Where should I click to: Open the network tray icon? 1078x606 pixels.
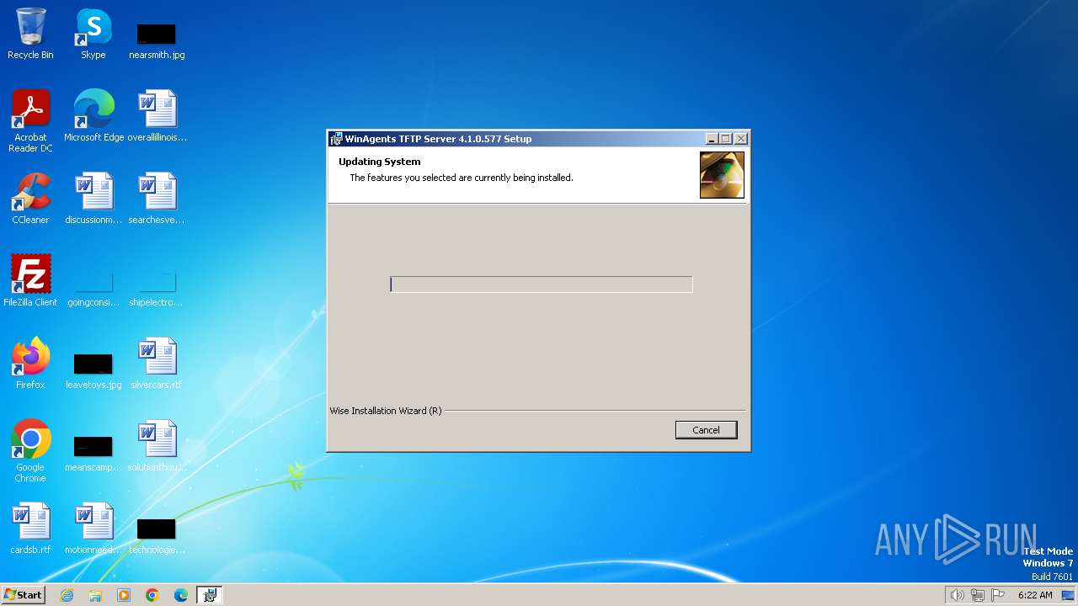[978, 595]
